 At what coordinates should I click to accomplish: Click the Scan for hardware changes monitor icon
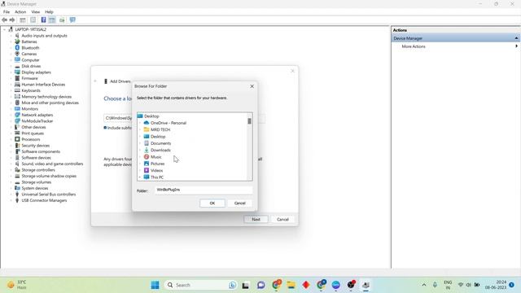[x=72, y=20]
